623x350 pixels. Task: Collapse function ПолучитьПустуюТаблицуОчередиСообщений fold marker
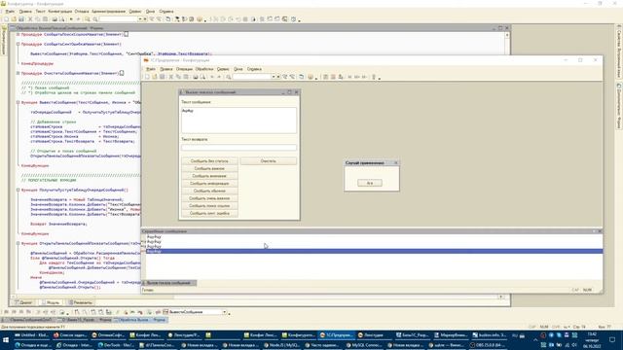tap(18, 191)
